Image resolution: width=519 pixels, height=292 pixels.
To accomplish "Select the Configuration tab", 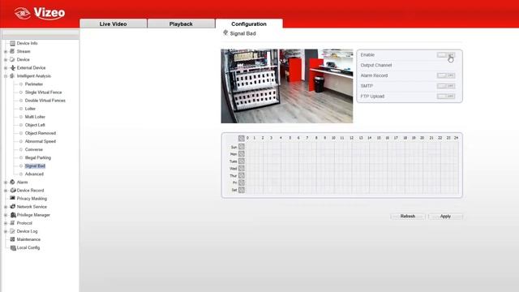I will point(249,24).
